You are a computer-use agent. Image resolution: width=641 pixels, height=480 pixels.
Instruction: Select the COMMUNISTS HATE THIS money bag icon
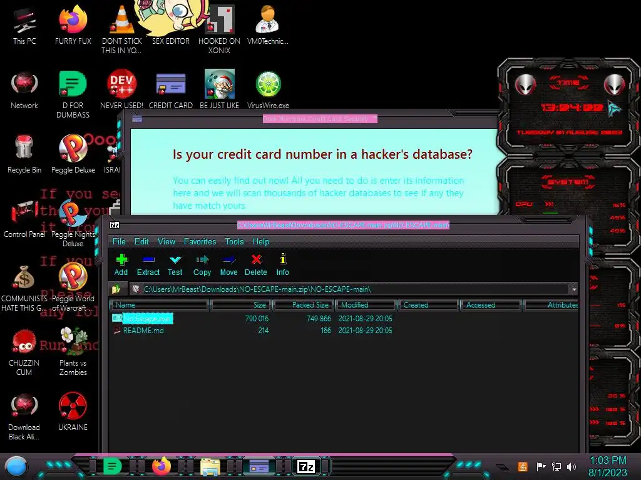coord(24,288)
